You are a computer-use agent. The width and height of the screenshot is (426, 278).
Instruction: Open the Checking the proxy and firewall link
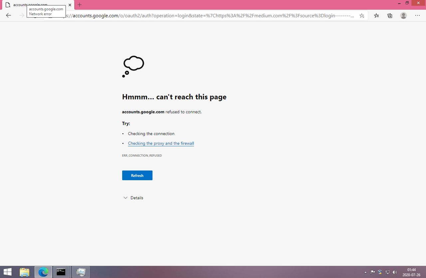[161, 143]
